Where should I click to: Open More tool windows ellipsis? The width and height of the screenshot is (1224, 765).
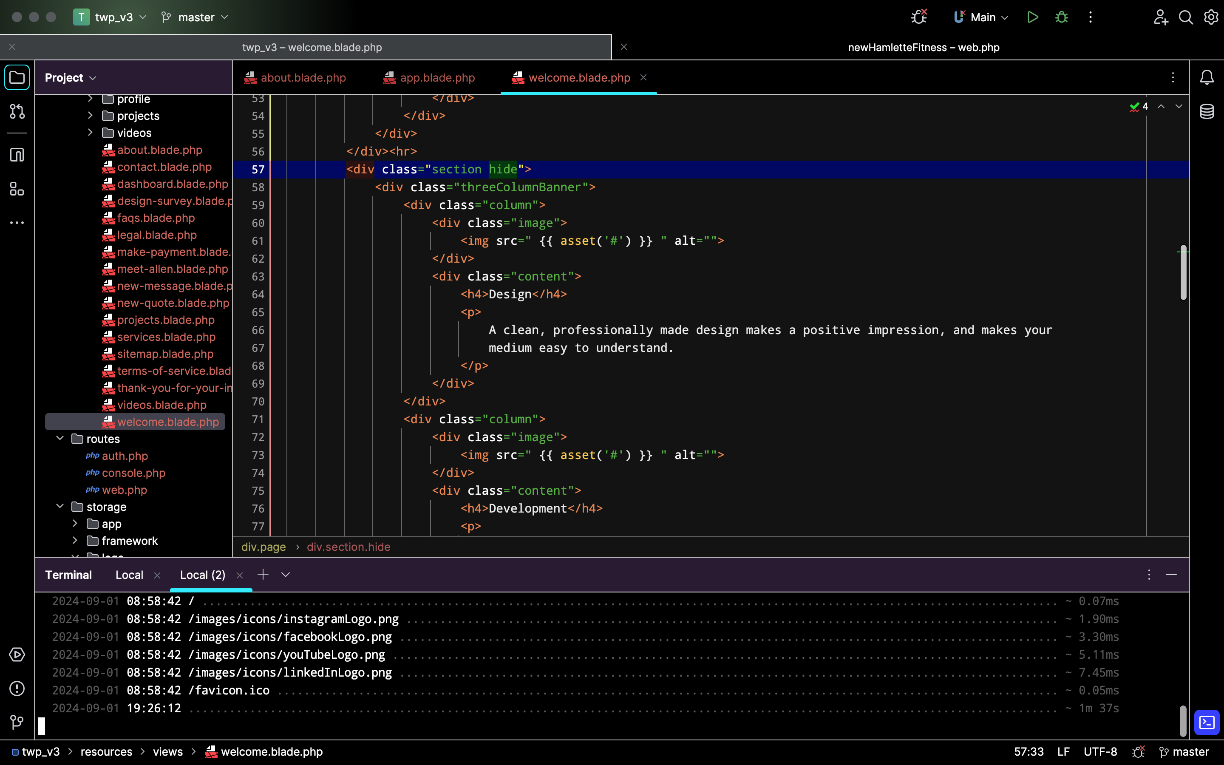pyautogui.click(x=17, y=223)
